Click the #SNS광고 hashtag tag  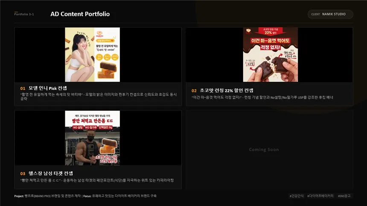coord(344,196)
